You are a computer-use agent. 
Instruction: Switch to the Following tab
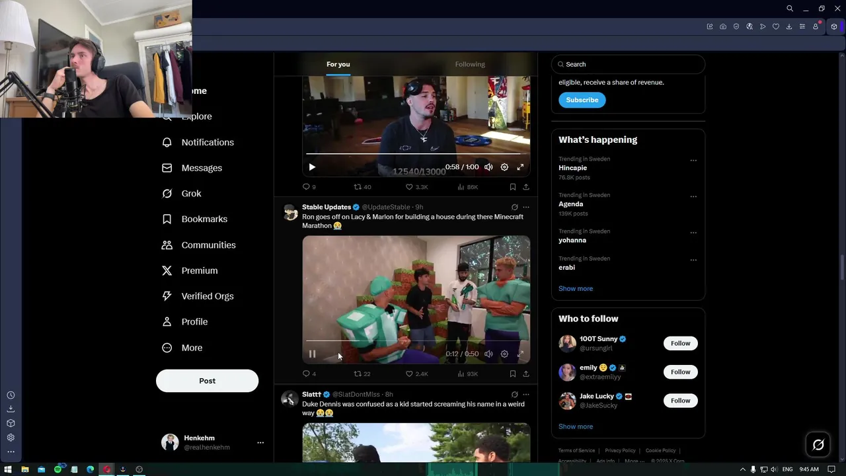[470, 64]
